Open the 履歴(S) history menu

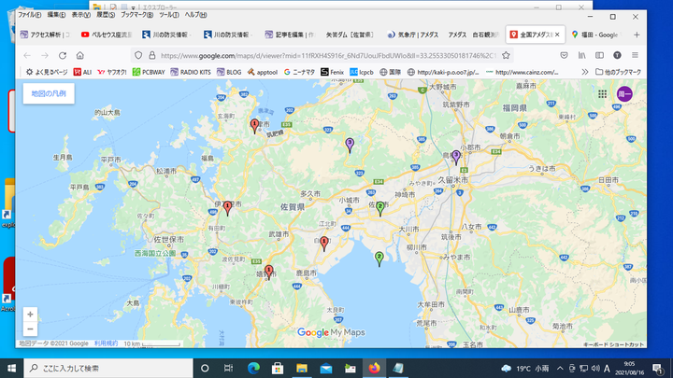[105, 16]
